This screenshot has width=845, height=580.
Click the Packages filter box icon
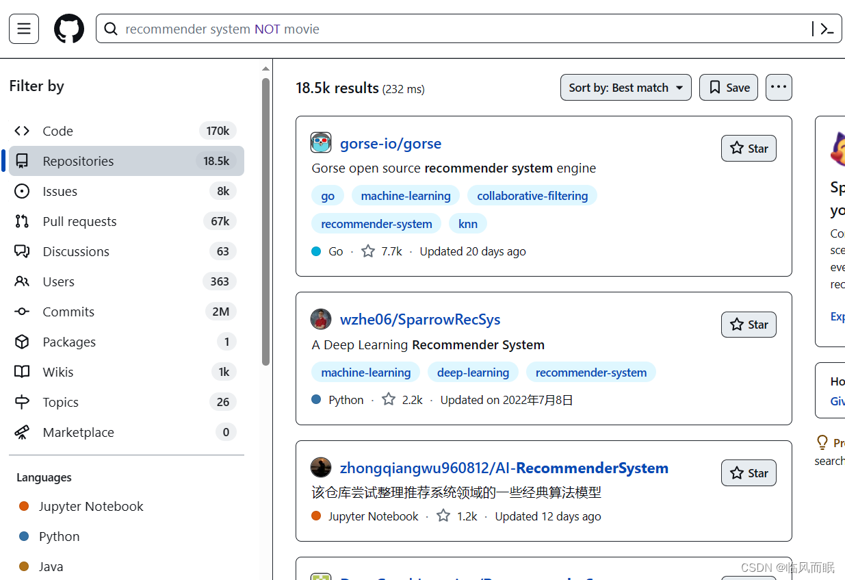coord(22,342)
